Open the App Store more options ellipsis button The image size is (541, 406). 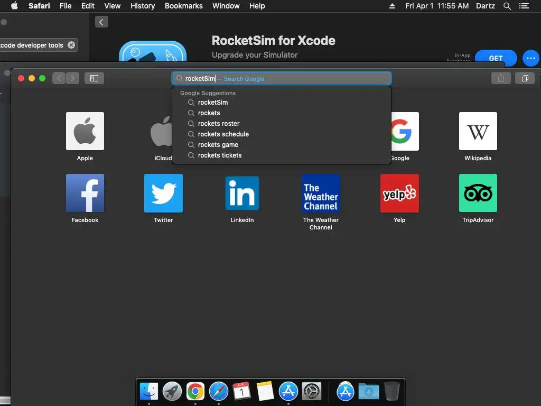point(530,58)
